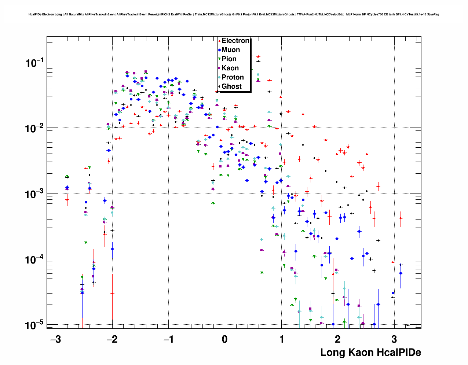This screenshot has width=468, height=365.
Task: Click the 10⁻⁵ y-axis tick label
Action: coord(35,325)
